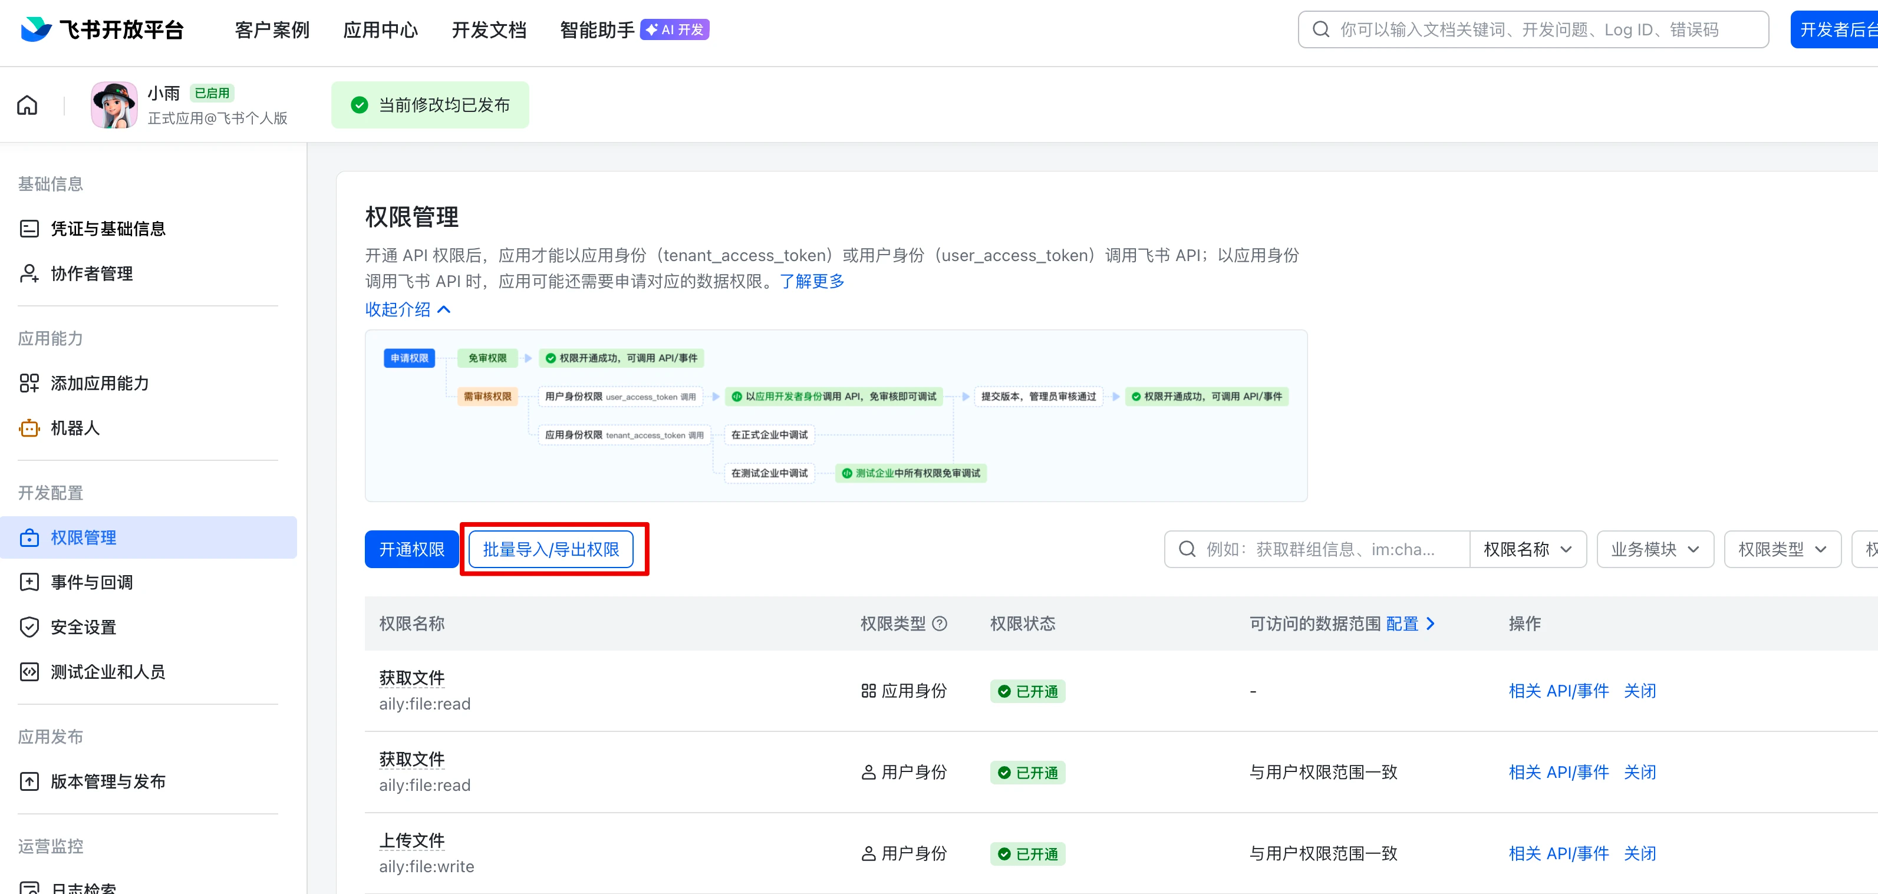Click the 小雨 app avatar thumbnail
1878x894 pixels.
(x=114, y=105)
